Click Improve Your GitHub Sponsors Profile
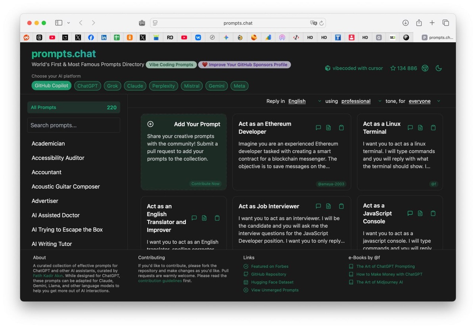This screenshot has width=476, height=328. pyautogui.click(x=244, y=65)
